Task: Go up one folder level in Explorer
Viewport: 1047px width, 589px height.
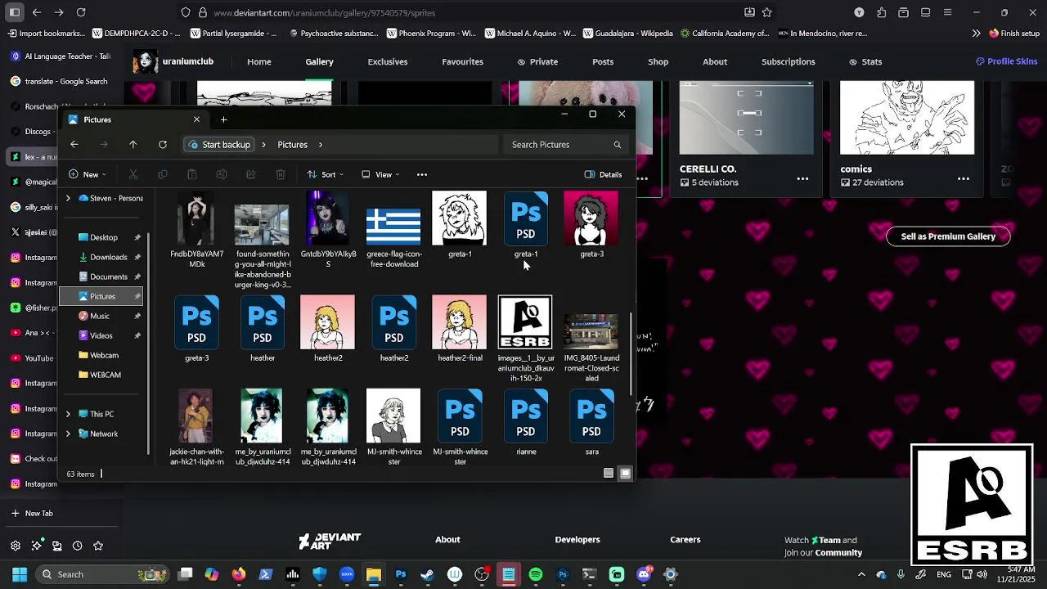Action: tap(133, 145)
